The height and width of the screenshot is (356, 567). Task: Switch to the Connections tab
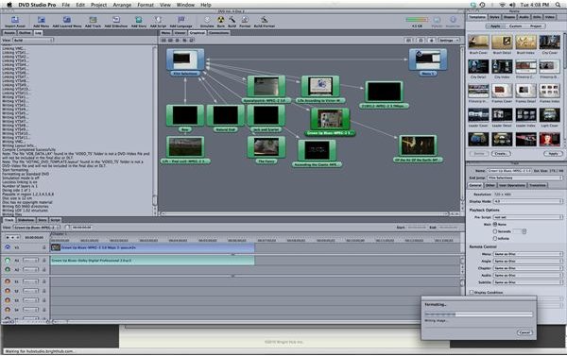(219, 33)
